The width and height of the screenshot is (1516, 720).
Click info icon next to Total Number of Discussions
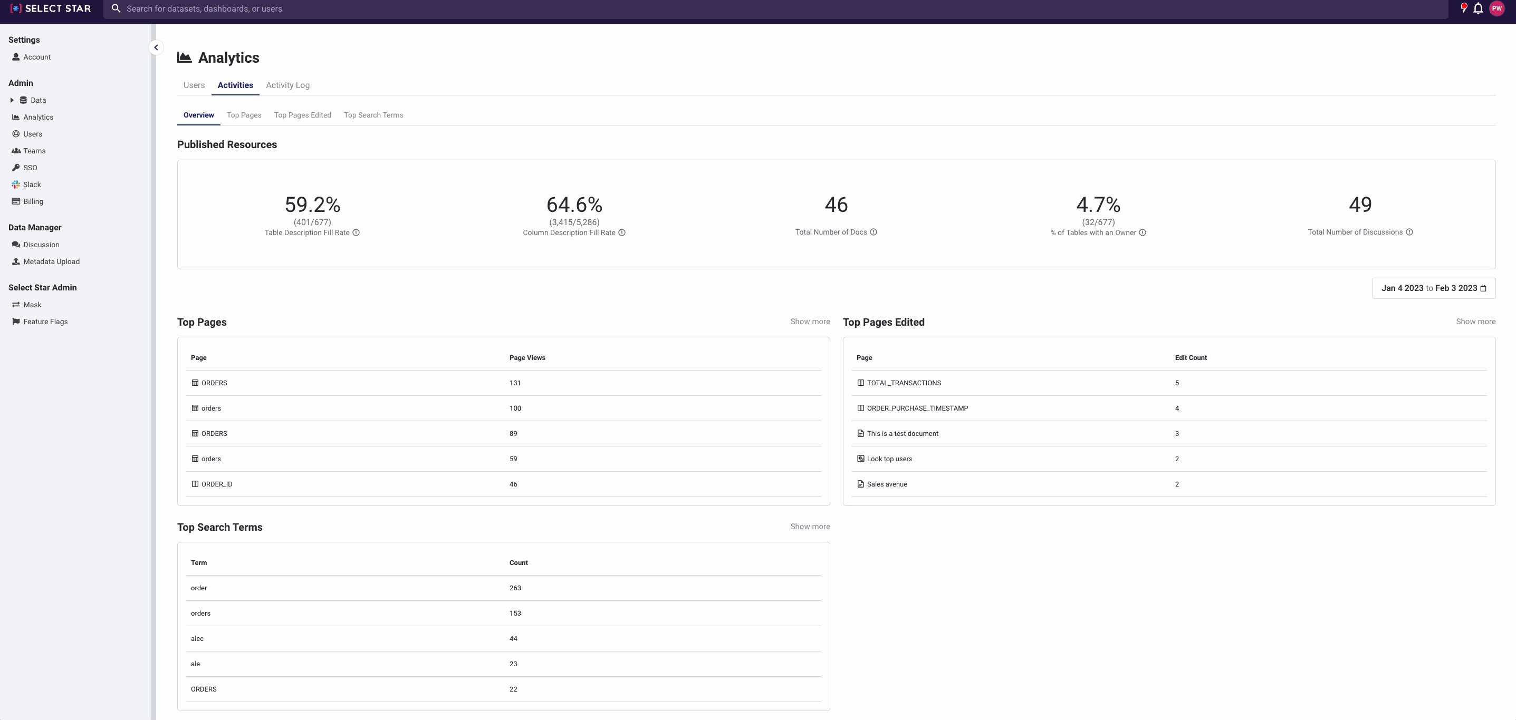coord(1409,232)
